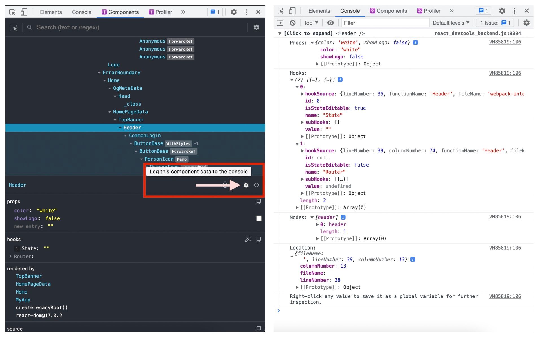Image resolution: width=539 pixels, height=337 pixels.
Task: Switch to Elements tab in left panel
Action: (x=51, y=12)
